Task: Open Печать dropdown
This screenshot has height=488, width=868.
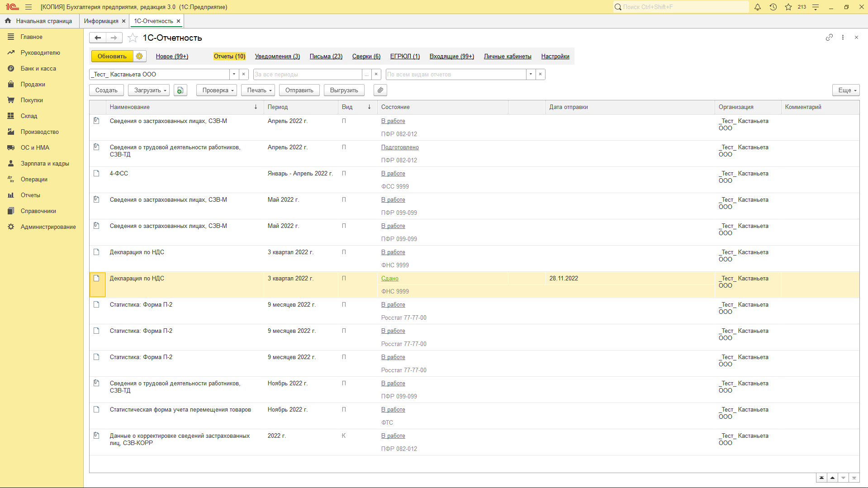Action: pyautogui.click(x=258, y=90)
